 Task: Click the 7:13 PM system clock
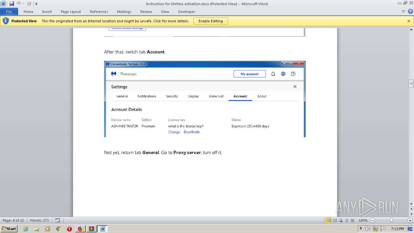(397, 229)
